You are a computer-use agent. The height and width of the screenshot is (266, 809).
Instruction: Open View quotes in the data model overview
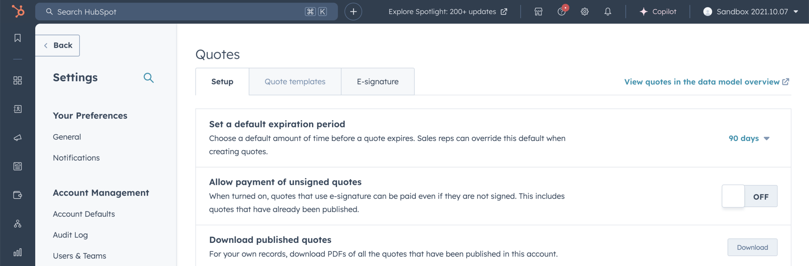coord(707,82)
